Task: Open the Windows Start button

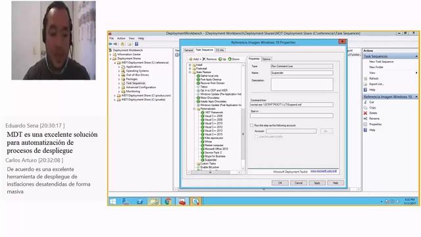Action: (x=112, y=201)
